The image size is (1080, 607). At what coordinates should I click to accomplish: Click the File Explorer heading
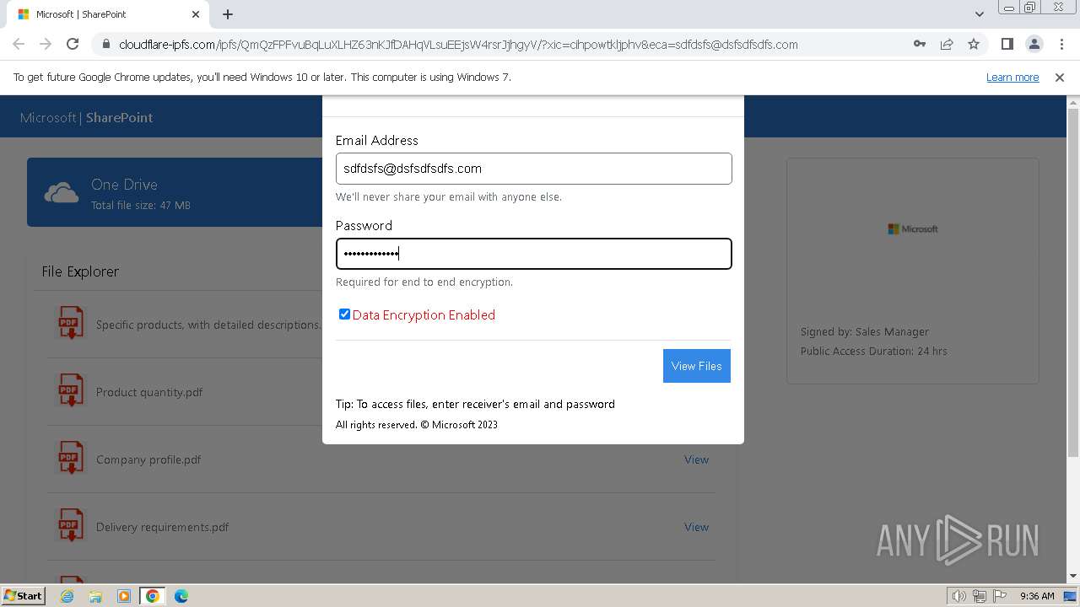pyautogui.click(x=80, y=271)
